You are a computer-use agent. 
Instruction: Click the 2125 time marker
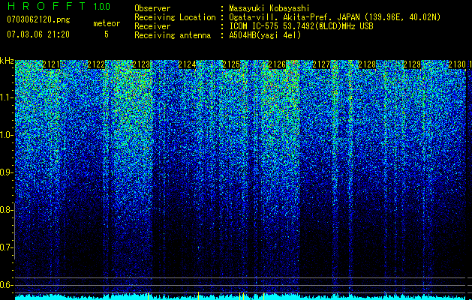coord(231,64)
